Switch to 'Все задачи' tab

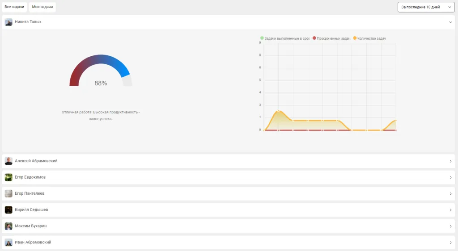(14, 7)
